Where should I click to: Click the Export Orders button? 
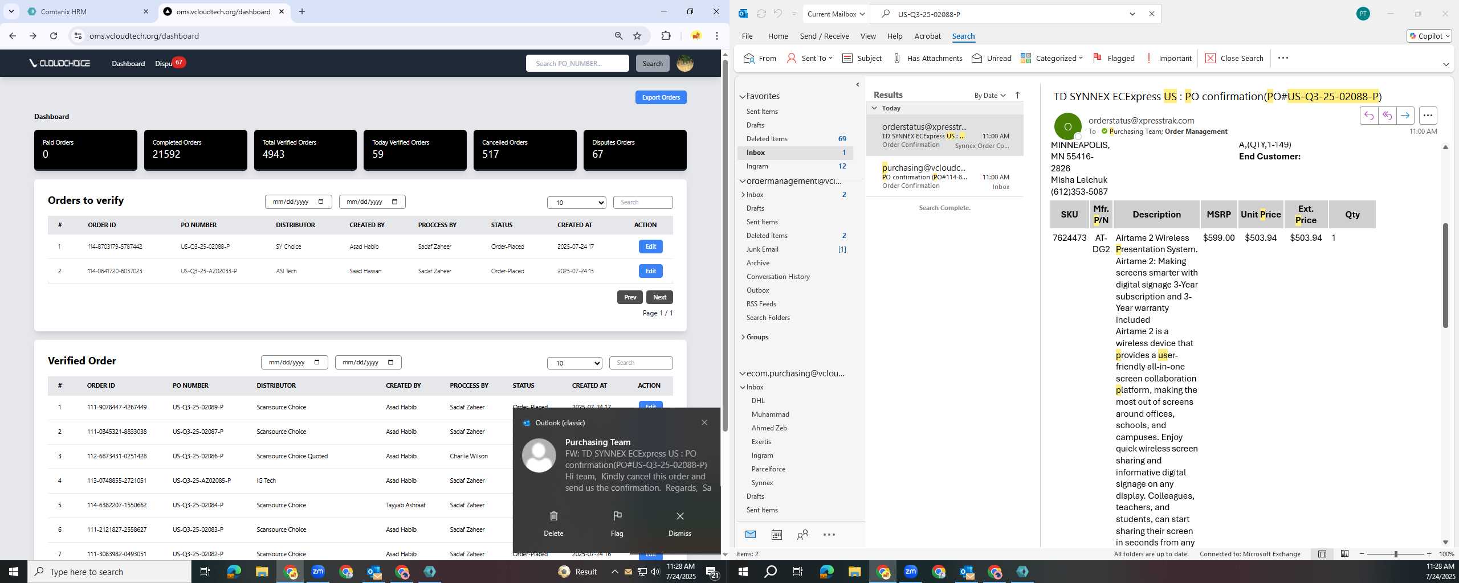[661, 97]
